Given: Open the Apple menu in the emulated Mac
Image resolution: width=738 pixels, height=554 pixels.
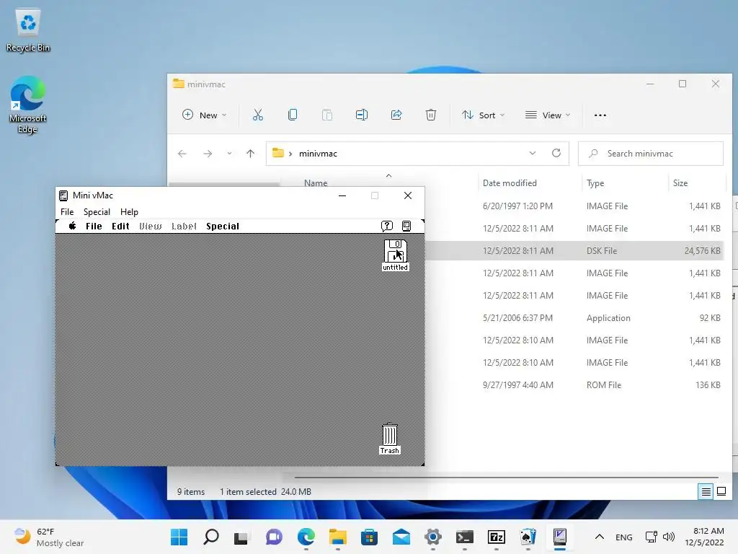Looking at the screenshot, I should tap(73, 226).
